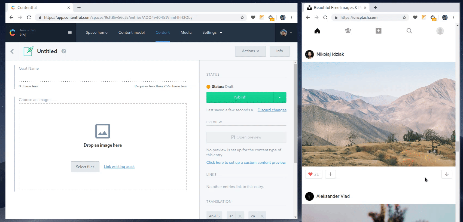Screen dimensions: 463x222
Task: Add mountain photo to a collection
Action: [330, 174]
